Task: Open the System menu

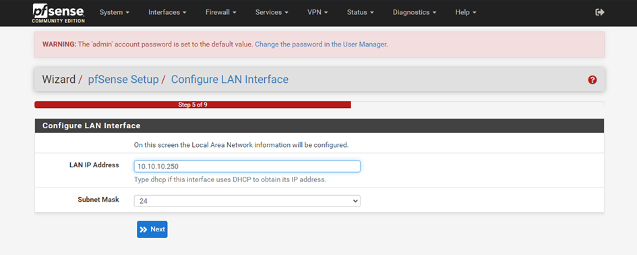Action: coord(114,12)
